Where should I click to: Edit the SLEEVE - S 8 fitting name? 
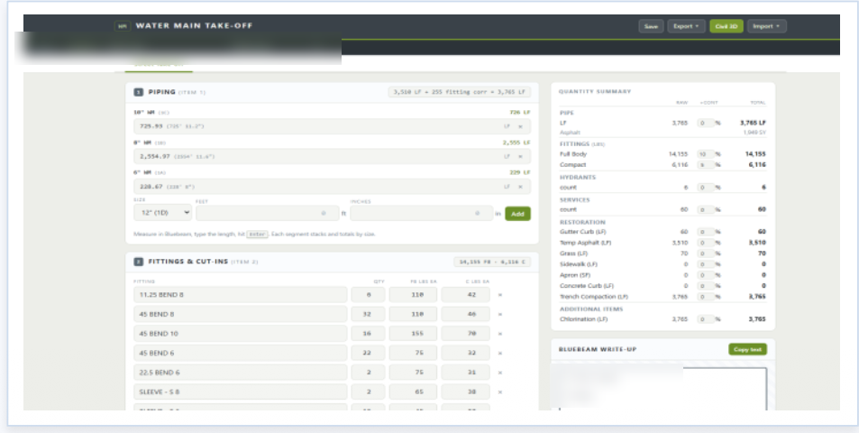(x=241, y=392)
